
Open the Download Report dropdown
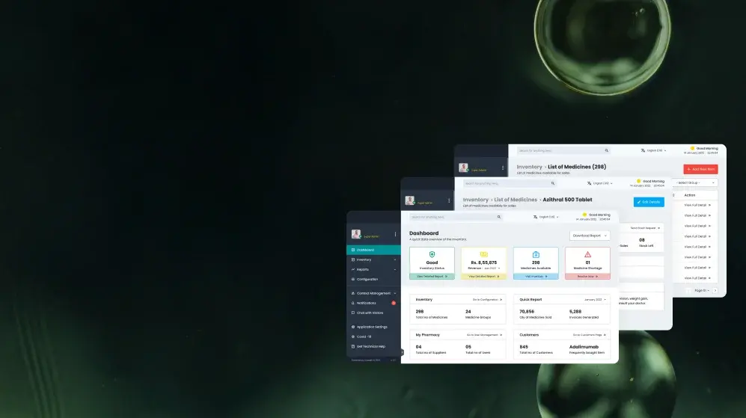point(590,236)
